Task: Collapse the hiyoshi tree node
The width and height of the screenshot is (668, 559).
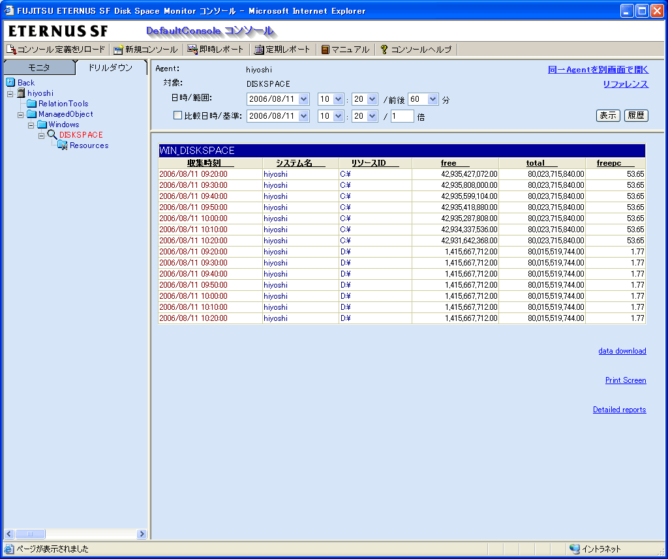Action: coord(10,94)
